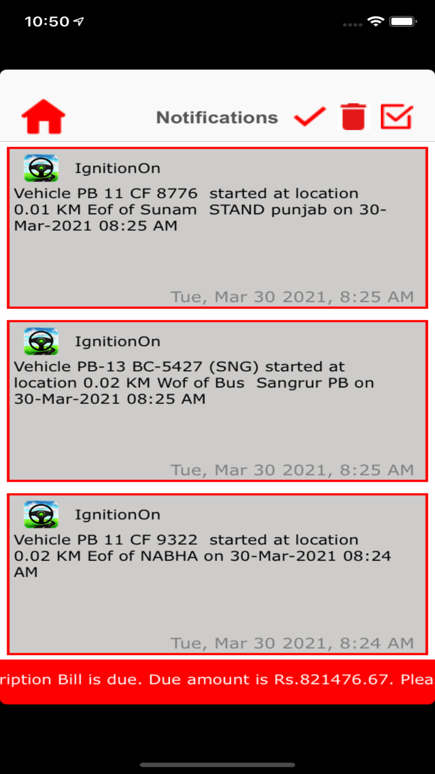Select the second IgnitionOn label
Viewport: 435px width, 774px height.
(x=118, y=342)
